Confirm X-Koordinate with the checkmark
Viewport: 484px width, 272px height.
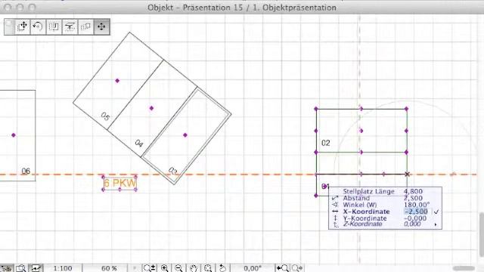(x=436, y=212)
